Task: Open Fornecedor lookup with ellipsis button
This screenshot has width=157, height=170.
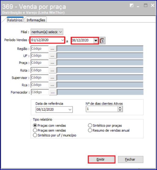Action: pos(53,92)
